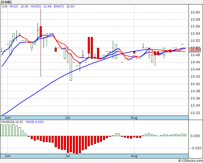Click the EMA(7) value 10.50
The height and width of the screenshot is (163, 203).
[x=70, y=7]
